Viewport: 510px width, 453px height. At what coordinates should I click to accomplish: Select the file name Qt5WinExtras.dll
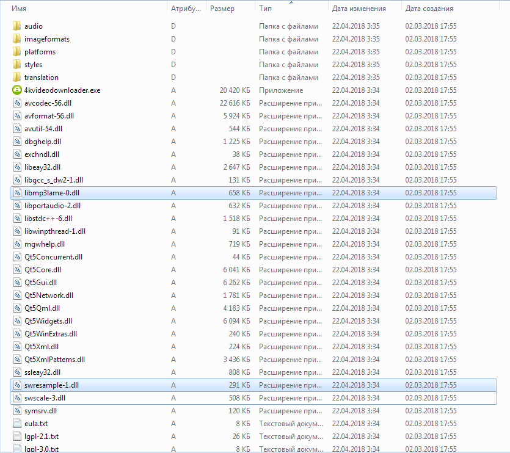coord(51,334)
